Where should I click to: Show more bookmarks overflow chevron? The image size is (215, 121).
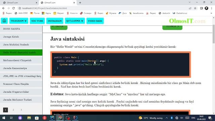click(211, 13)
